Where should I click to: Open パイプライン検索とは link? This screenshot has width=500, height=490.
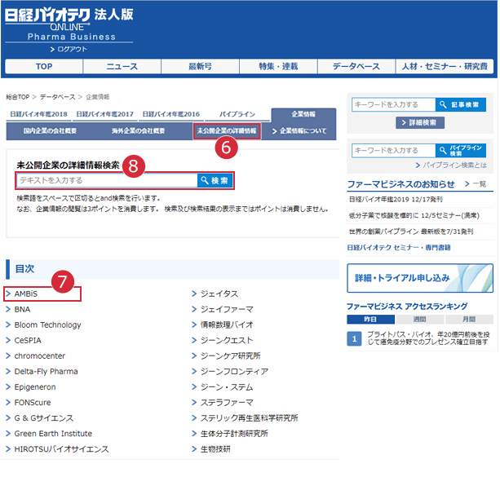tap(451, 166)
